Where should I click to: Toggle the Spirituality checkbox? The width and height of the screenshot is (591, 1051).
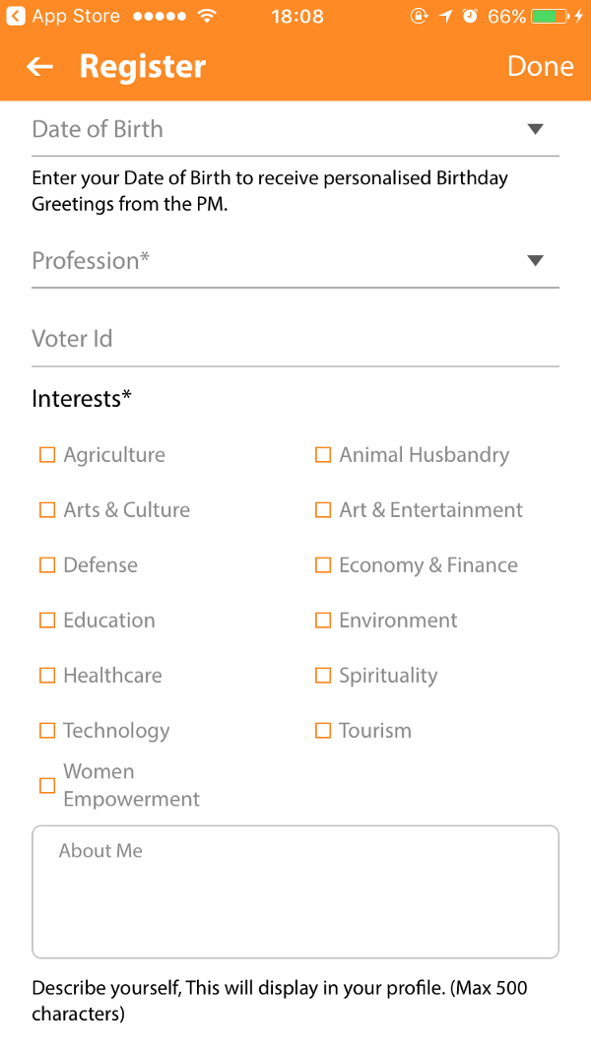coord(322,675)
